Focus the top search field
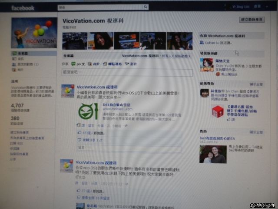This screenshot has height=209, width=278. click(x=100, y=7)
